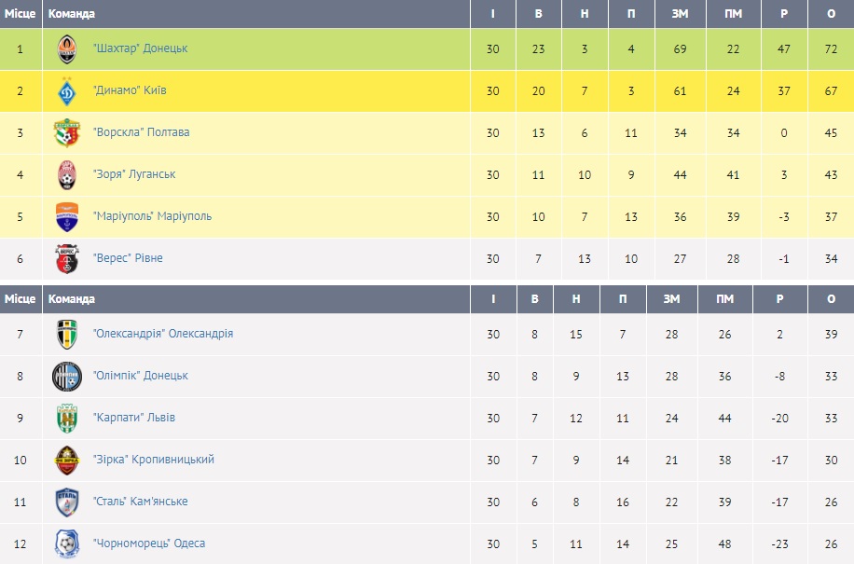This screenshot has width=854, height=564.
Task: Click the Zorya Luhansk team emblem
Action: [x=67, y=174]
